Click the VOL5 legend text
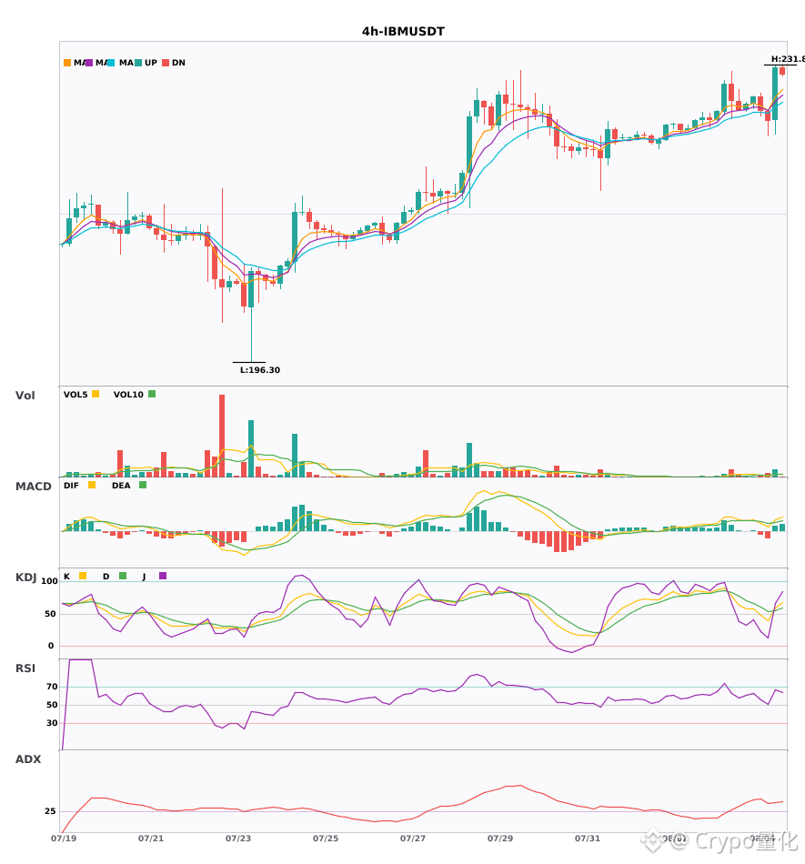 (x=75, y=395)
